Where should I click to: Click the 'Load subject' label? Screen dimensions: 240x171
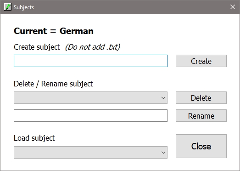pyautogui.click(x=34, y=138)
